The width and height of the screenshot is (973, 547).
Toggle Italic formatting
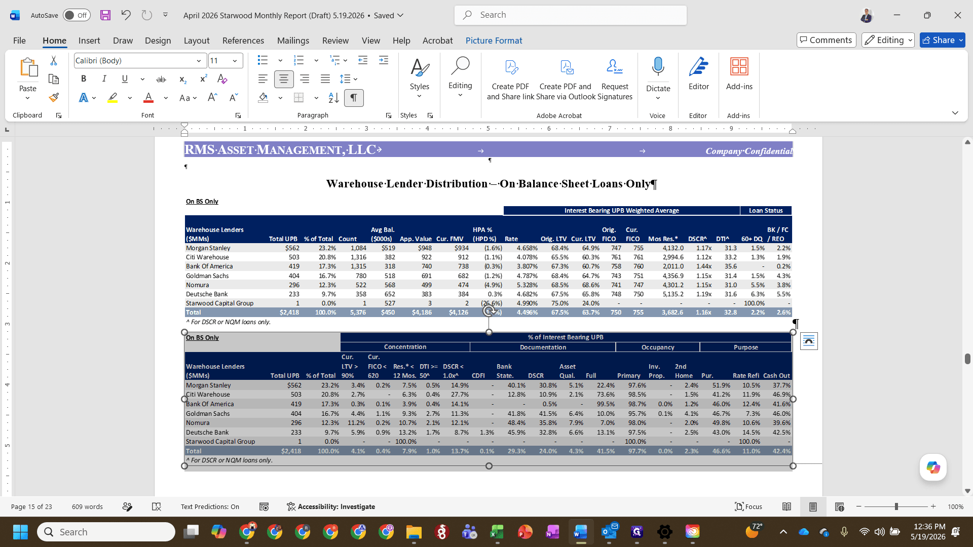[x=104, y=79]
